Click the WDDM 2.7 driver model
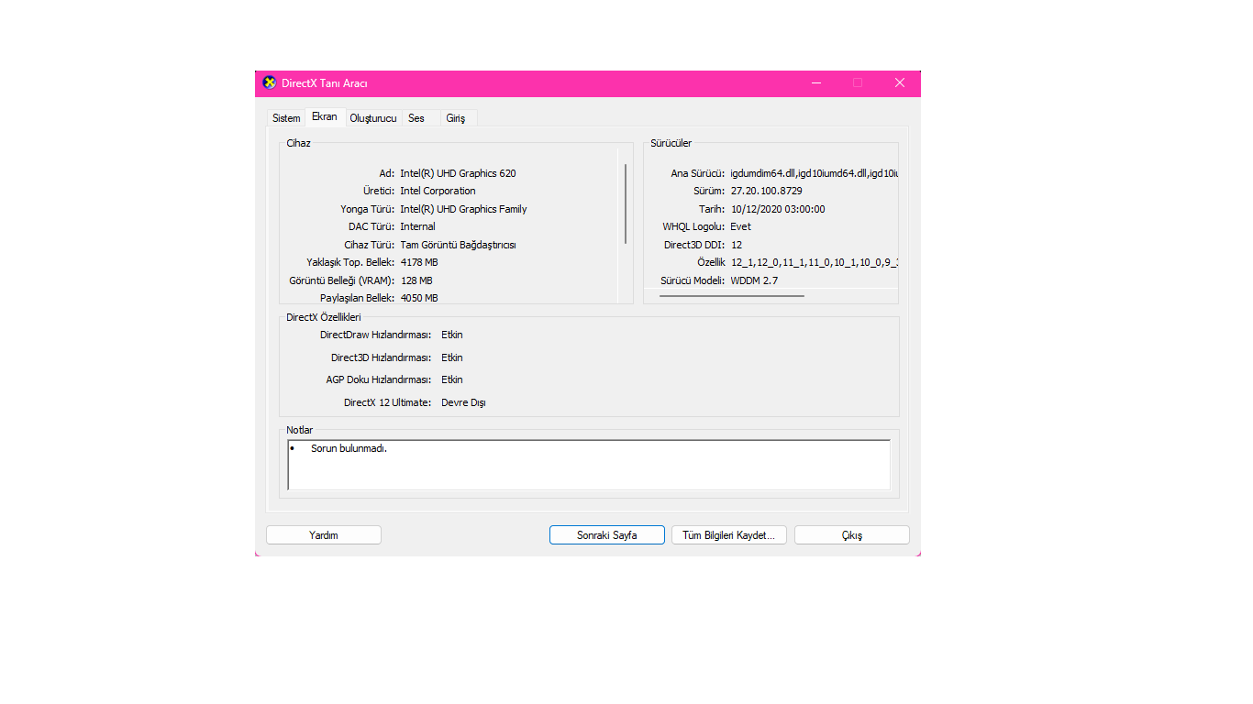This screenshot has height=704, width=1253. (x=754, y=280)
